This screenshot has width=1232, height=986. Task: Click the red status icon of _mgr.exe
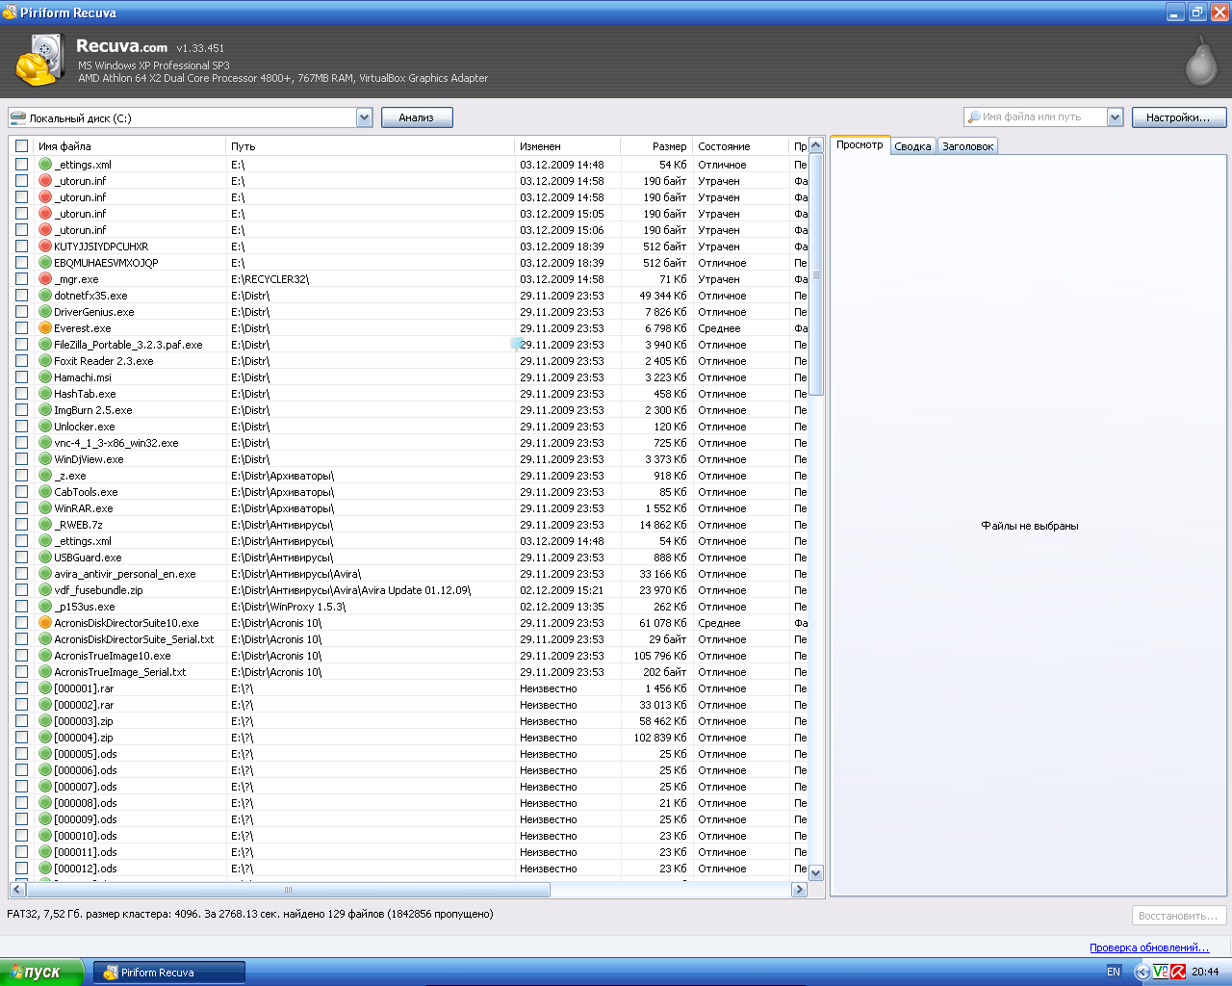point(45,279)
